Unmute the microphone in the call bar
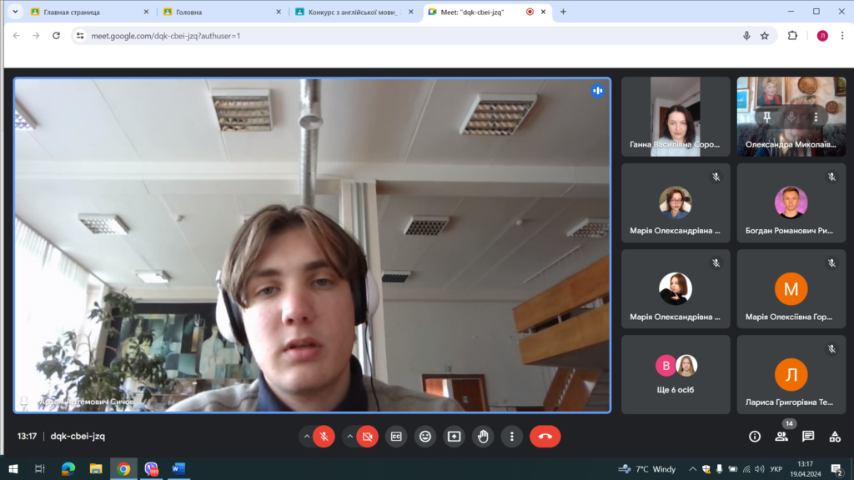The image size is (854, 480). (x=324, y=436)
